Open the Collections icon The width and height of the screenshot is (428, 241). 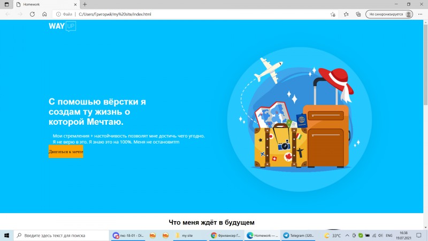[x=358, y=14]
